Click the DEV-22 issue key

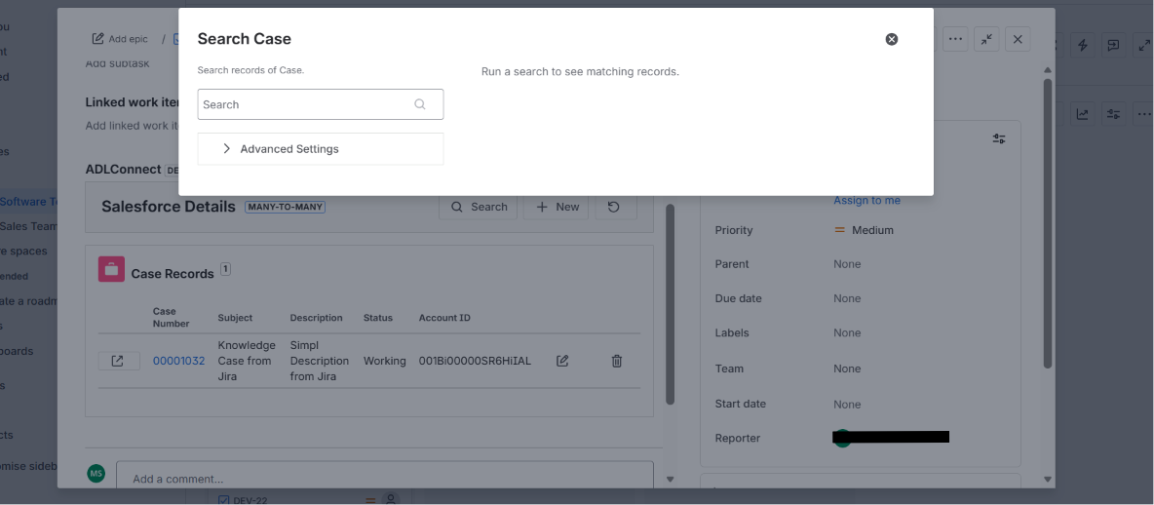pos(250,500)
